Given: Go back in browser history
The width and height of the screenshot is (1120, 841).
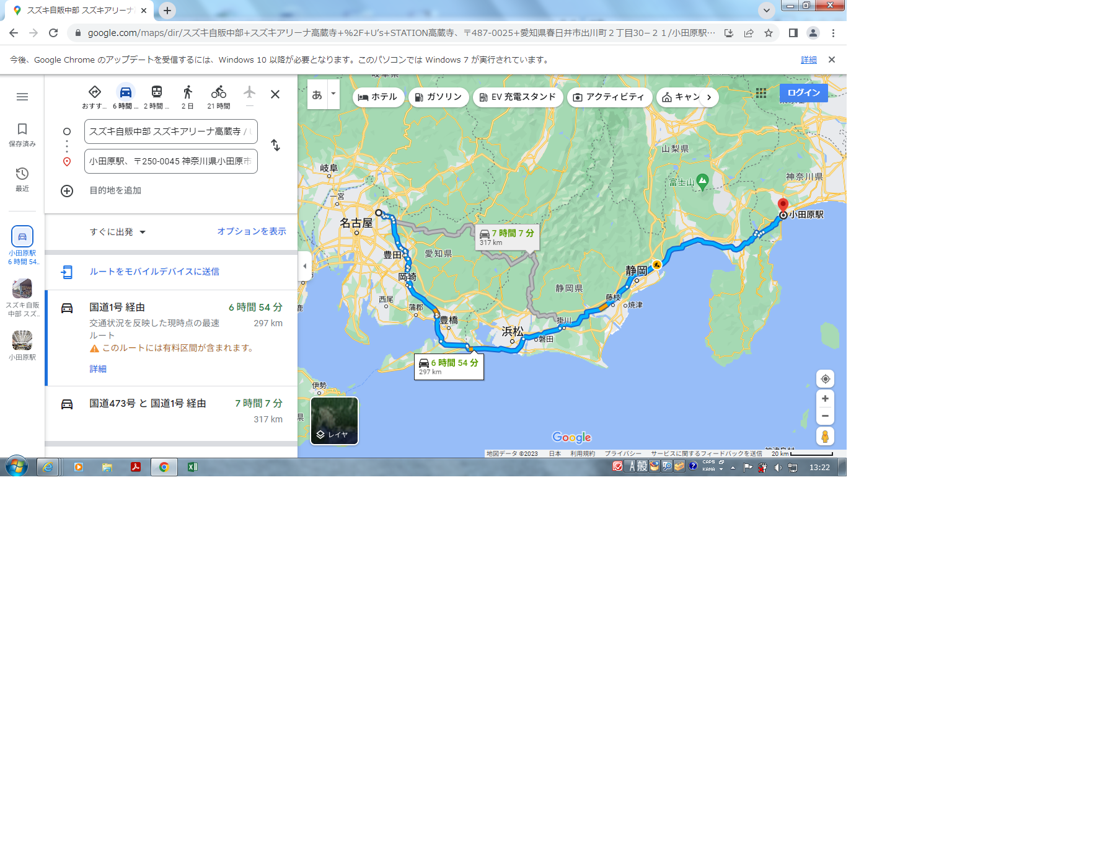Looking at the screenshot, I should pyautogui.click(x=14, y=33).
